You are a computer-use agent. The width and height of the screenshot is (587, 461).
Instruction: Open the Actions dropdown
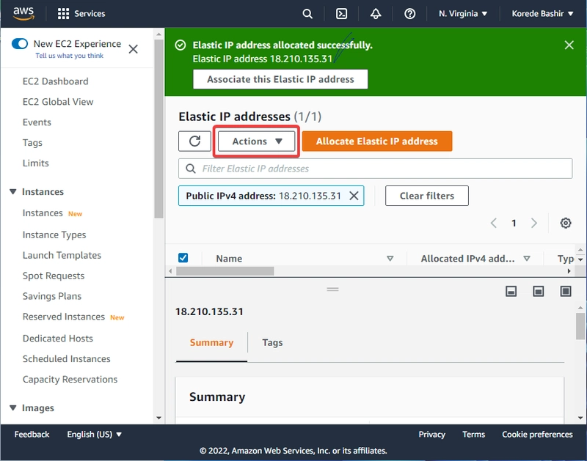(x=256, y=141)
